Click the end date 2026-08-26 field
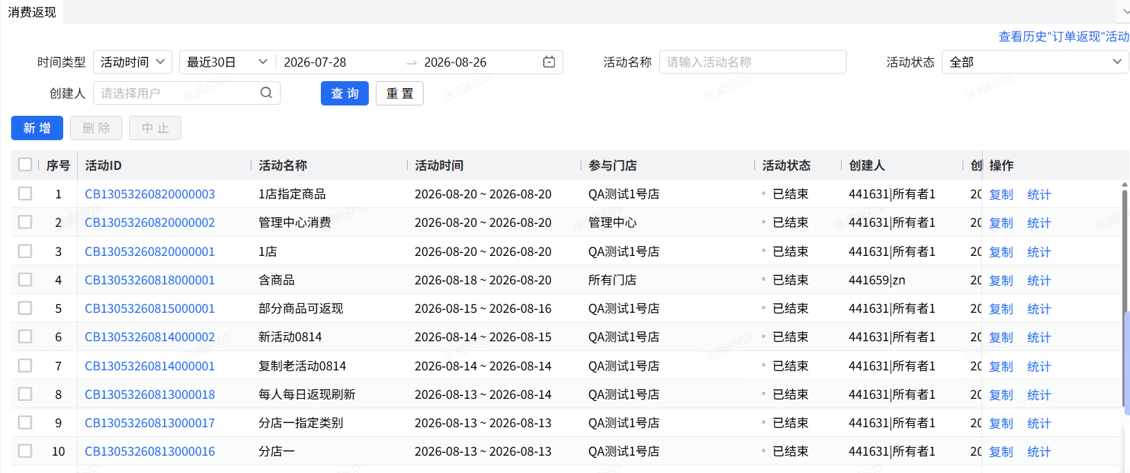This screenshot has width=1130, height=473. pos(455,62)
